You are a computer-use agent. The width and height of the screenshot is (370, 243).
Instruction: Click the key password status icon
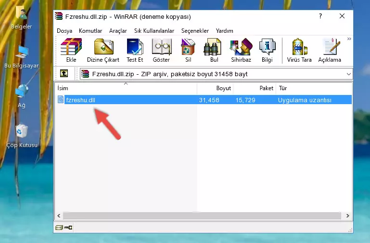click(68, 228)
